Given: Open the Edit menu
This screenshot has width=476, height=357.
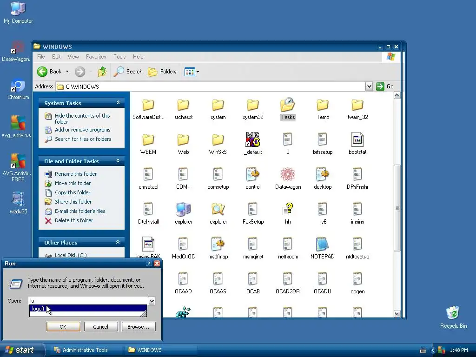Looking at the screenshot, I should pos(56,57).
